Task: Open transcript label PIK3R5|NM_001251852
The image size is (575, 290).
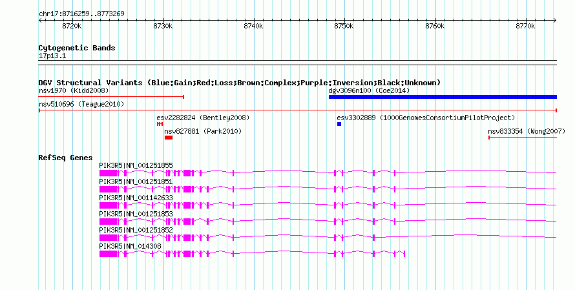Action: [x=136, y=230]
